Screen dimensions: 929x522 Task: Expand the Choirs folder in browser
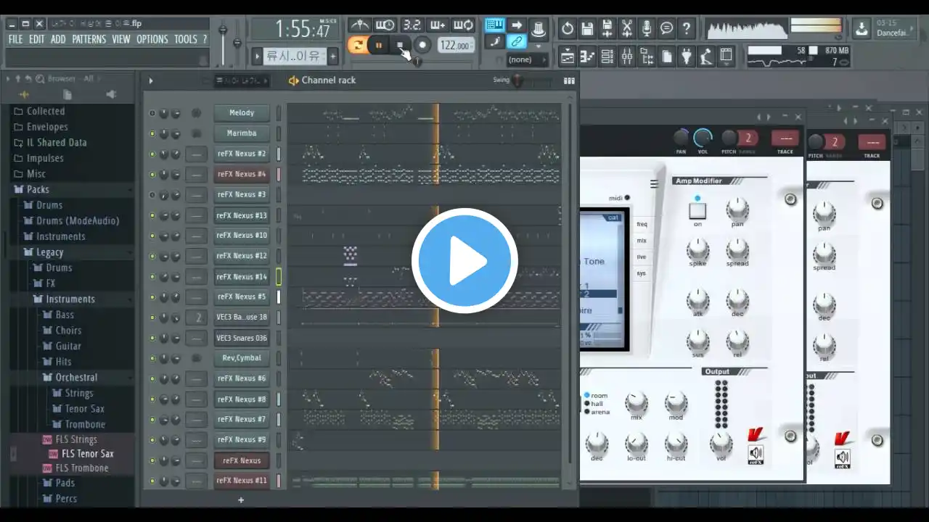point(68,331)
